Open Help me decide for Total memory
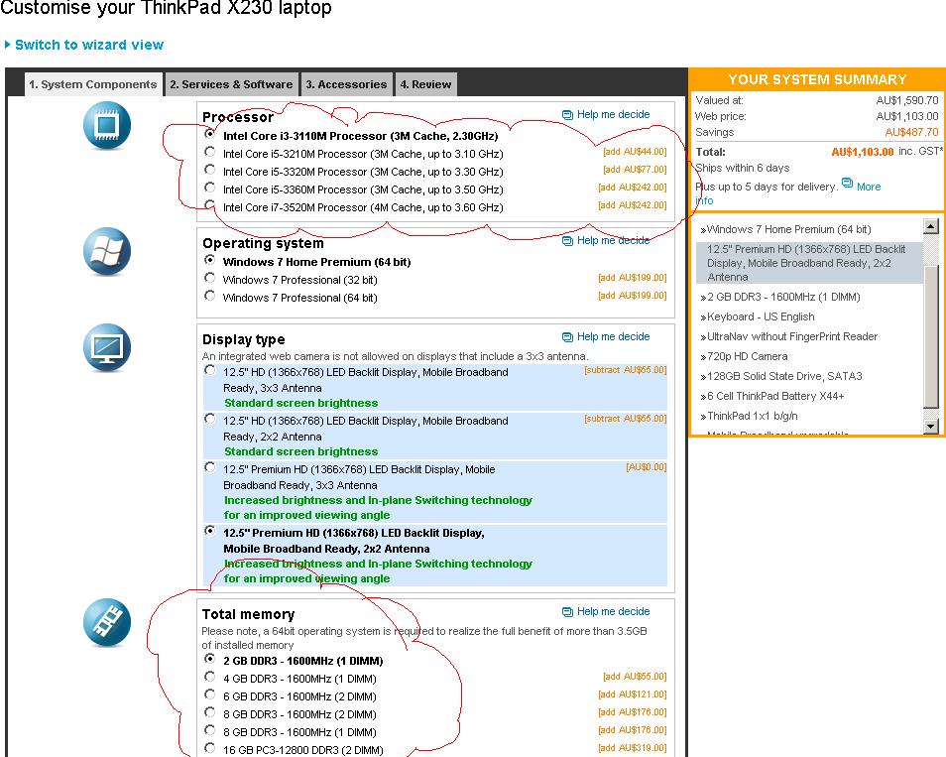946x757 pixels. pos(606,611)
